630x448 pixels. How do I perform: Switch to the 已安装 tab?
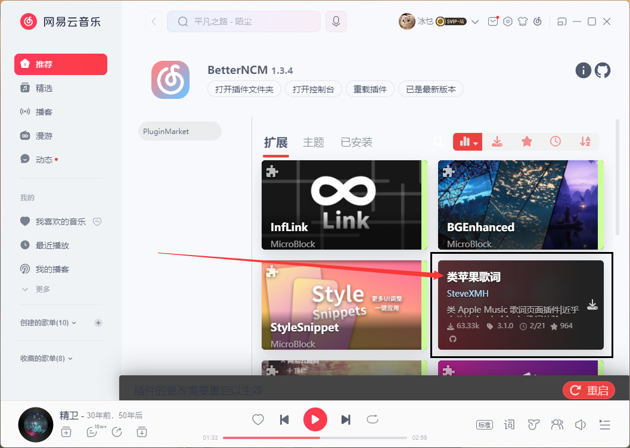[356, 142]
